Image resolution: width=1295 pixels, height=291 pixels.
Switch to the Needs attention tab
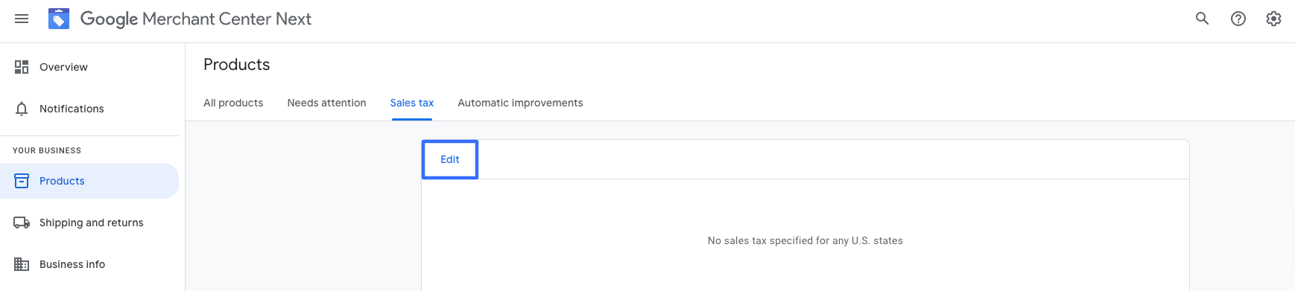click(326, 103)
